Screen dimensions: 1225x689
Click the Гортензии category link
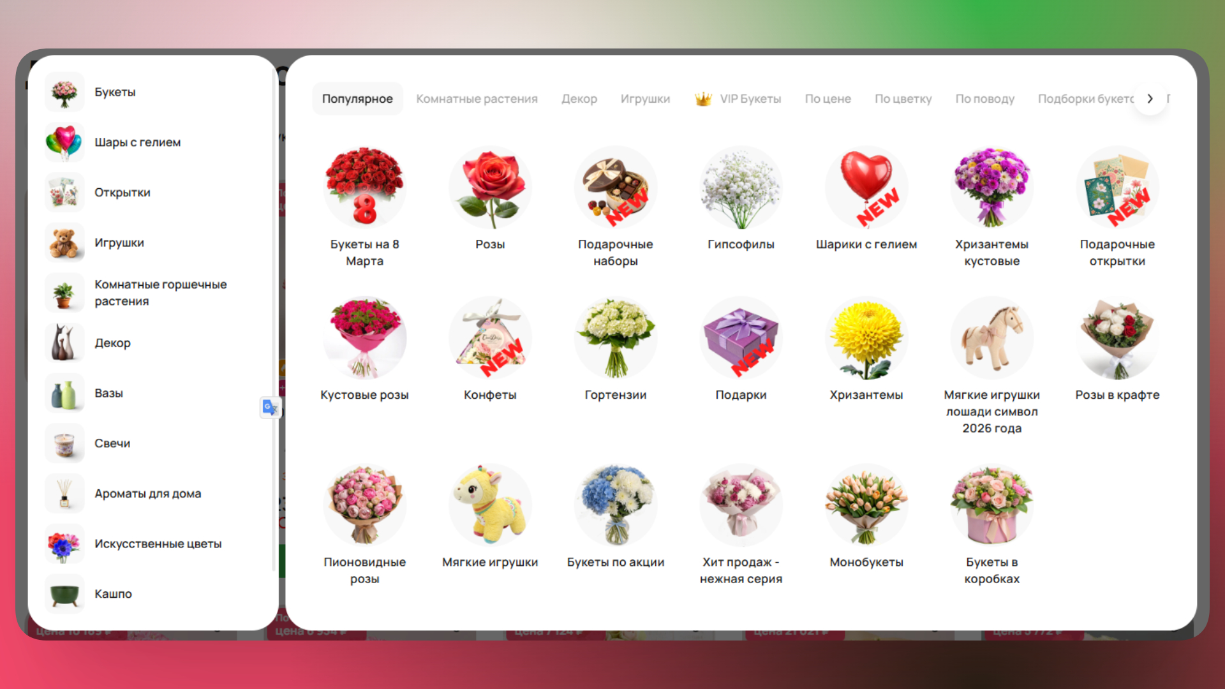click(615, 395)
